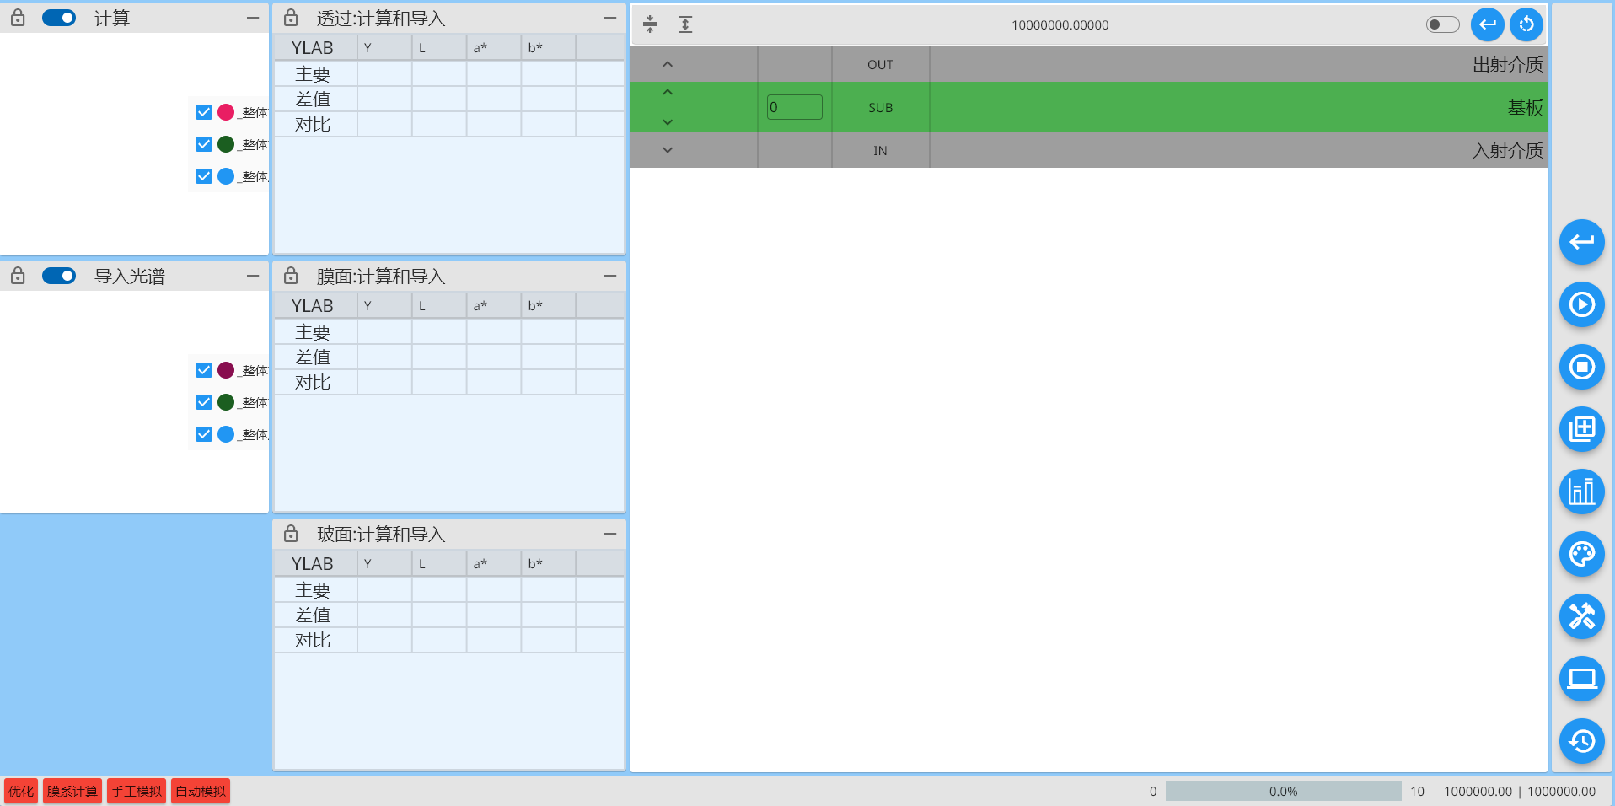Open the 膜系计算 menu item
Image resolution: width=1615 pixels, height=806 pixels.
pyautogui.click(x=72, y=791)
